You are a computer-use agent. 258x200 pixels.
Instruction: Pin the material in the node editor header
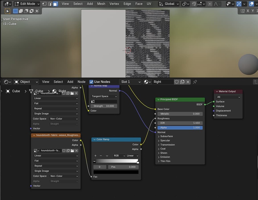pyautogui.click(x=194, y=82)
